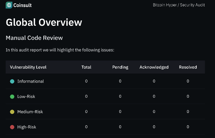
Task: Click the High-Risk Pending value
Action: (120, 127)
